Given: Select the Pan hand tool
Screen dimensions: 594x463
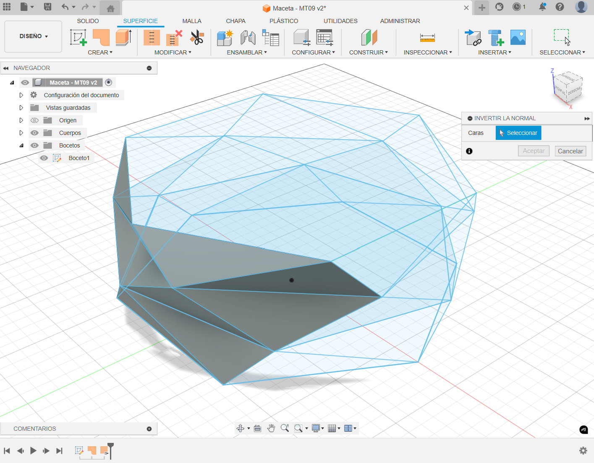Looking at the screenshot, I should click(x=271, y=428).
